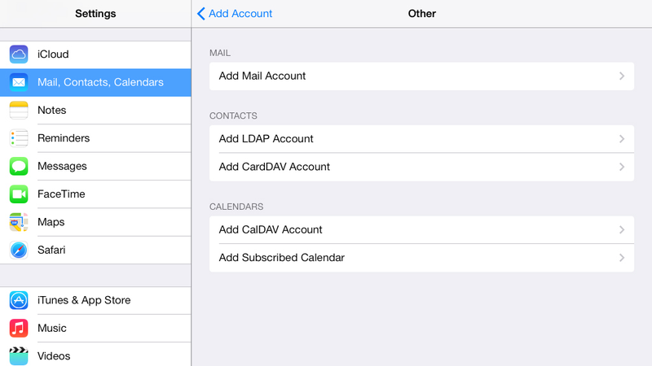Open Notes settings label
The image size is (652, 366).
tap(52, 110)
